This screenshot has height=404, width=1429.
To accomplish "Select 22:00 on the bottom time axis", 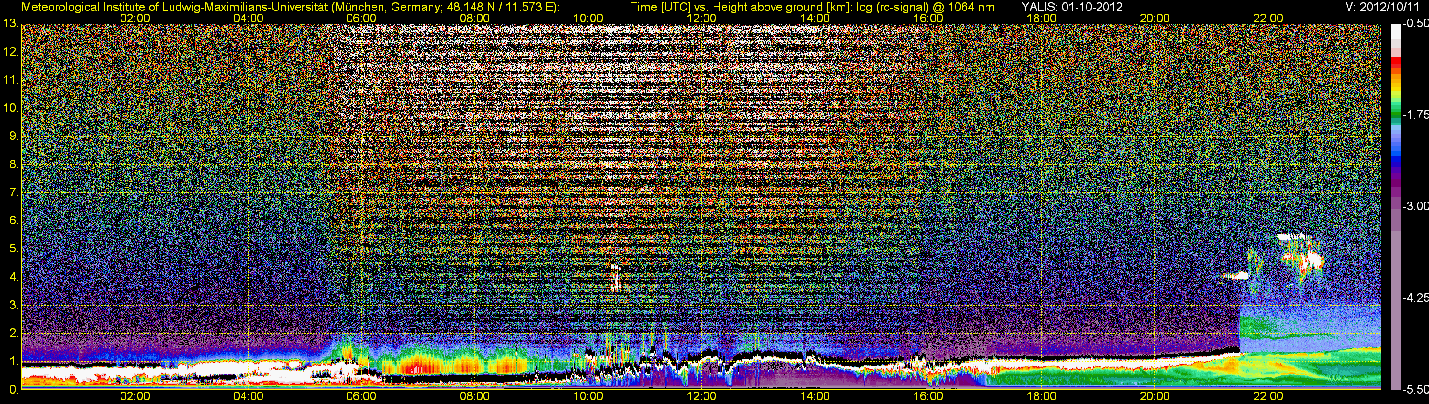I will (x=1268, y=396).
